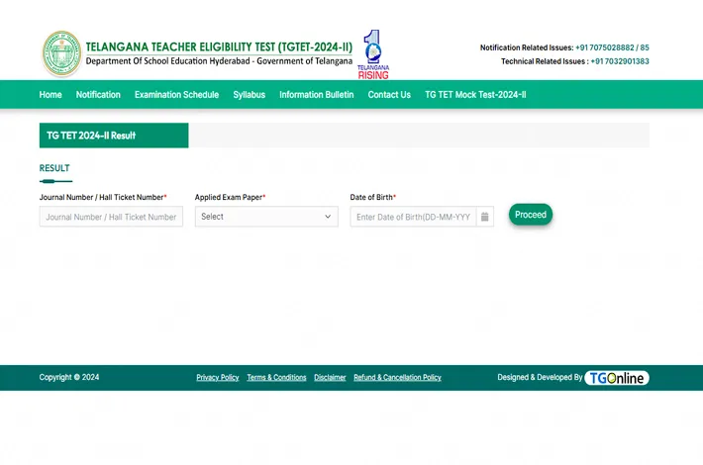View the Terms & Conditions link
This screenshot has height=465, width=703.
pyautogui.click(x=276, y=378)
